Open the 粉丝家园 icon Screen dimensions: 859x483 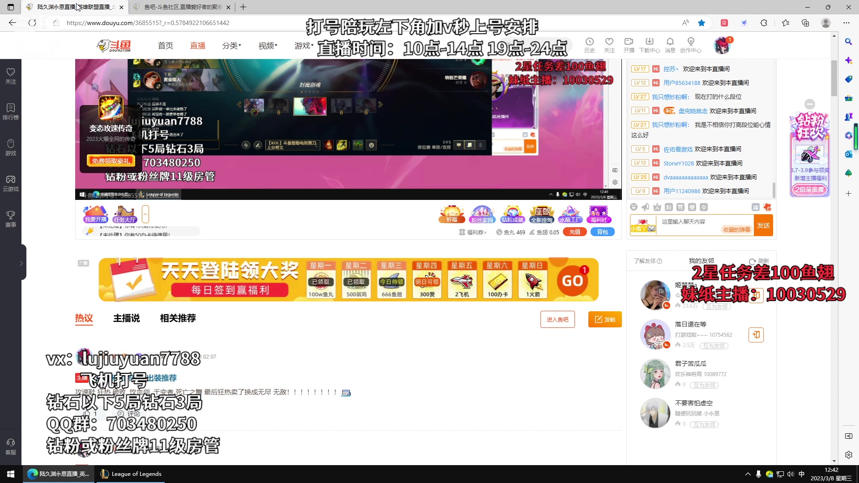[482, 214]
